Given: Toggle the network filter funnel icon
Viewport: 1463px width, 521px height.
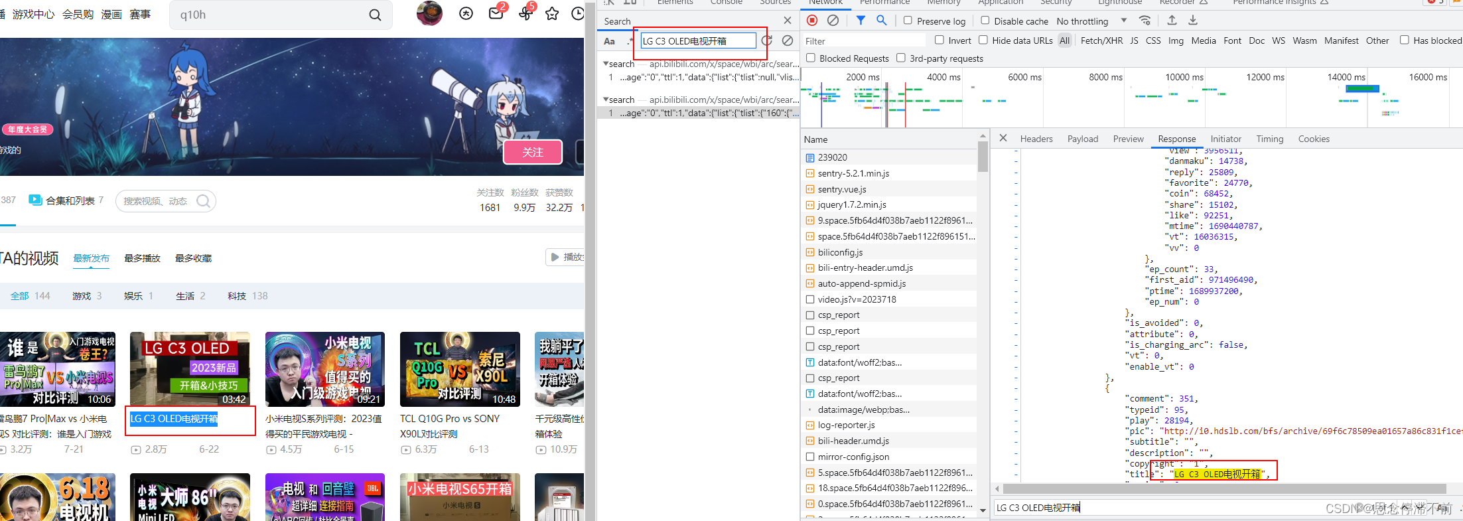Looking at the screenshot, I should (861, 21).
